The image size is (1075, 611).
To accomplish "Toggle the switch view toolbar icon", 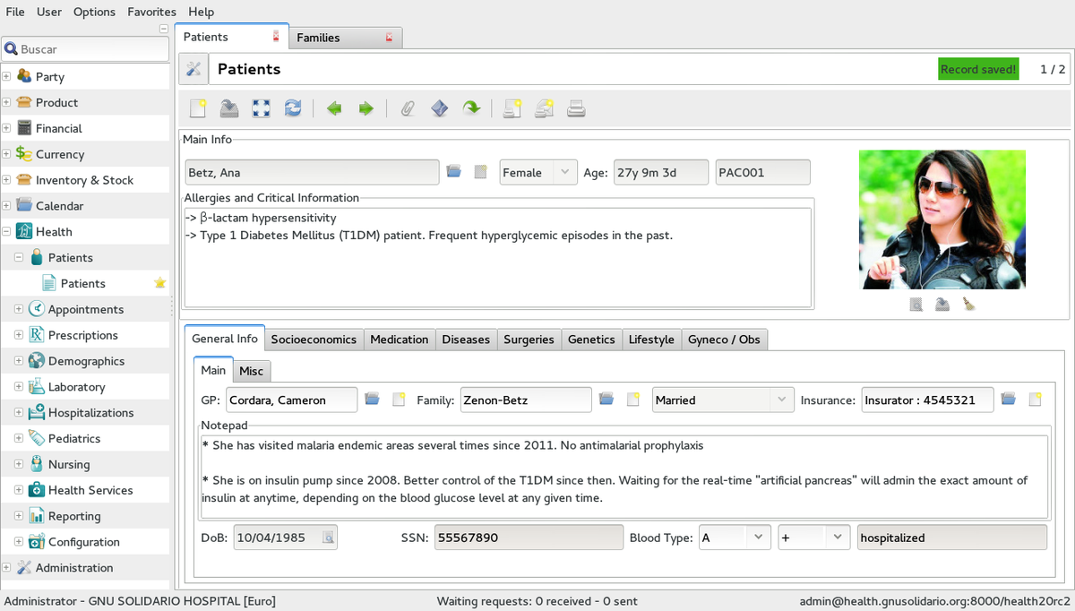I will coord(261,108).
